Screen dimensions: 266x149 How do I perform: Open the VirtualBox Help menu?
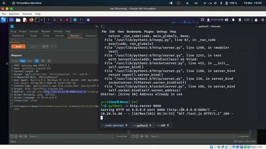coord(38,14)
